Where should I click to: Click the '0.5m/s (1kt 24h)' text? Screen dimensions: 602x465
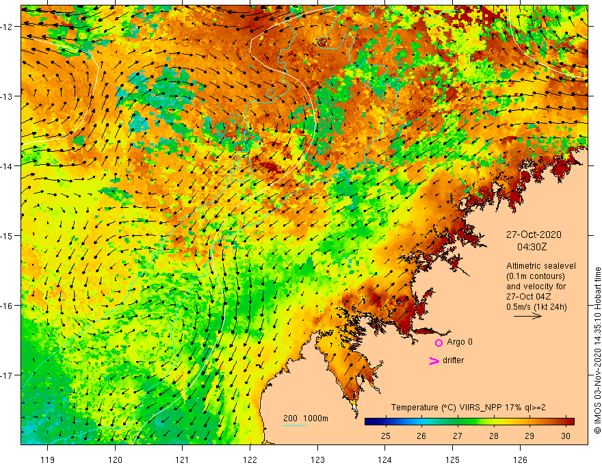536,307
